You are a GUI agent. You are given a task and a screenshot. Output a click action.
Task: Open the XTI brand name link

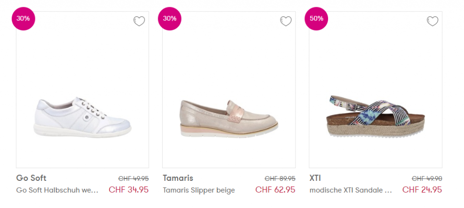[315, 178]
